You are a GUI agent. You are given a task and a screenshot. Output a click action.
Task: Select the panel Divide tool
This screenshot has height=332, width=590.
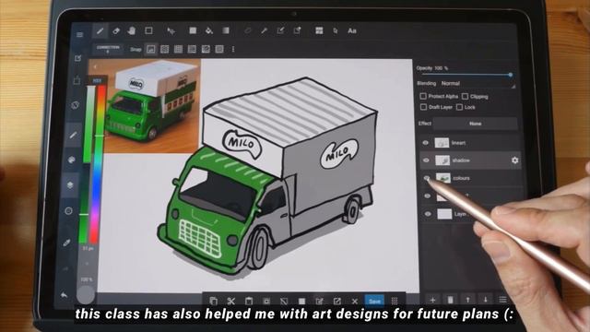point(319,30)
